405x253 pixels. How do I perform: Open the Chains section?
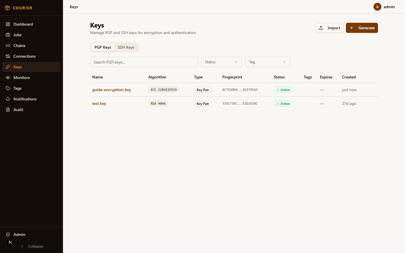coord(20,46)
